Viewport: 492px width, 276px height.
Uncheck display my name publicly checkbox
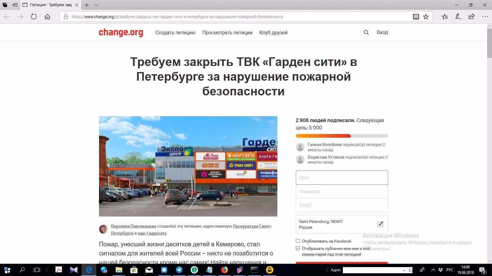(298, 248)
